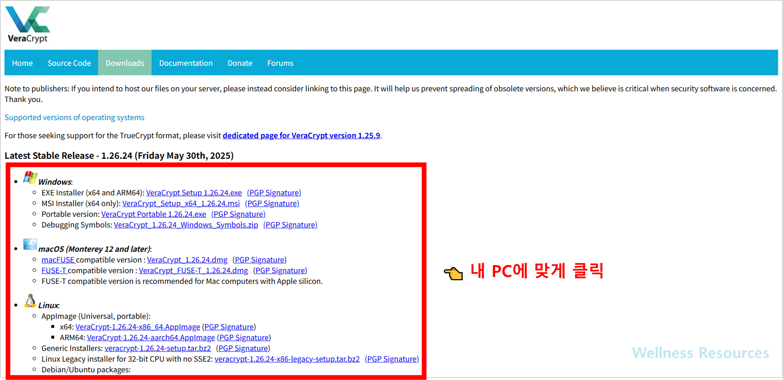Viewport: 783px width, 380px height.
Task: Click the Linux penguin icon
Action: (30, 301)
